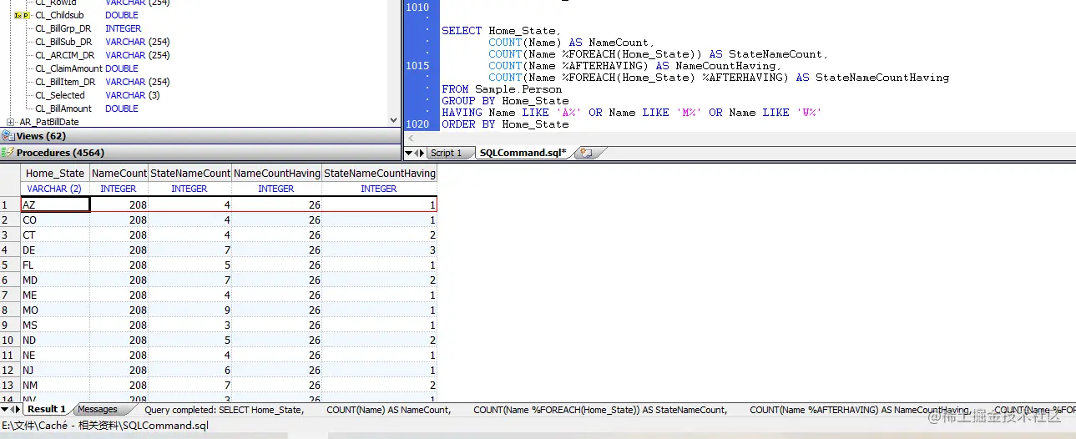
Task: Click the new tab icon beside SQLCommand.sql
Action: (x=585, y=153)
